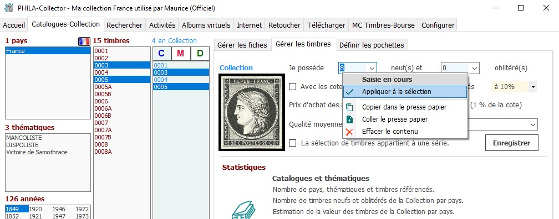Choose Appliquer à la sélection menu entry

coord(405,92)
